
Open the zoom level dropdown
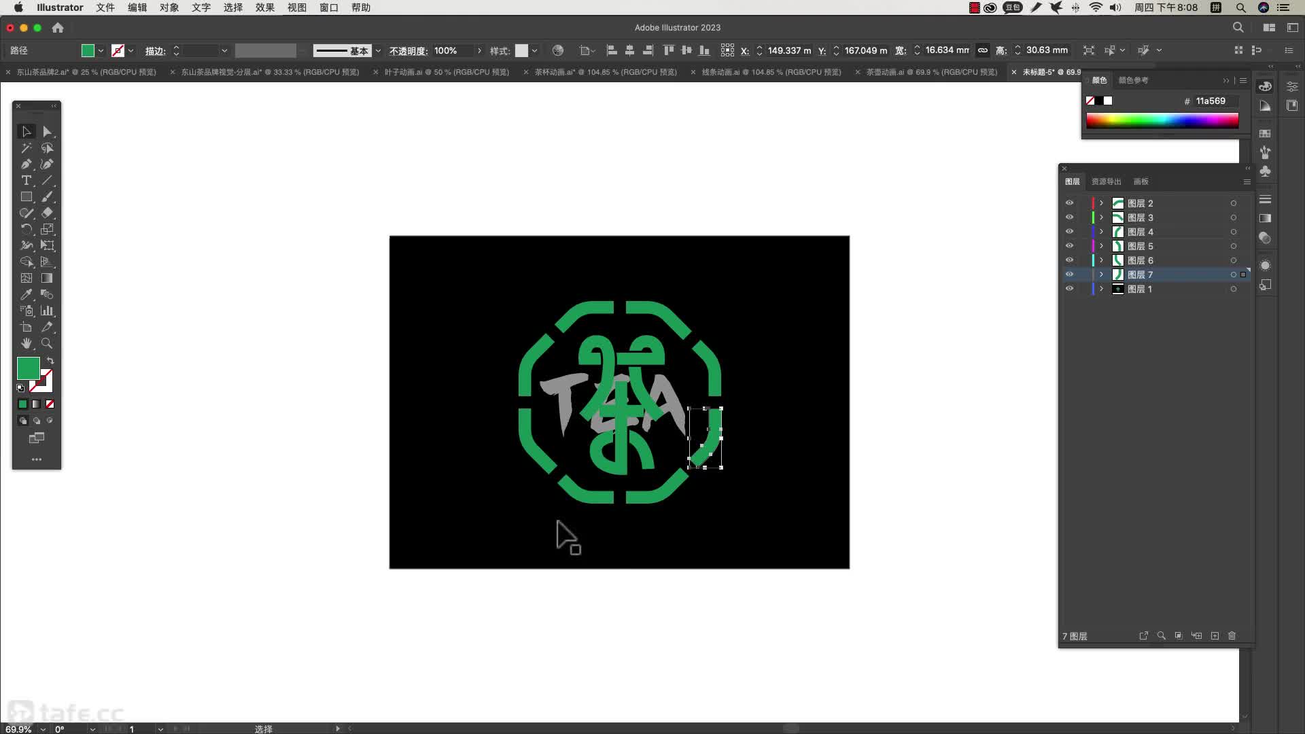coord(43,729)
